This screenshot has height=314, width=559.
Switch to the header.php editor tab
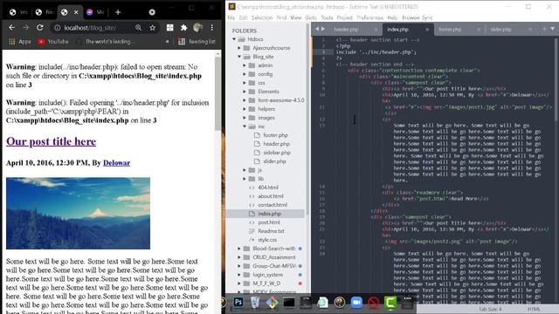(346, 30)
